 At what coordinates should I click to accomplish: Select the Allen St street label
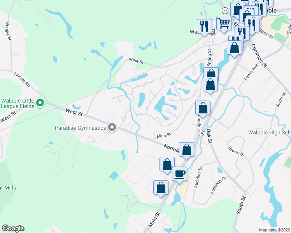(x=164, y=136)
